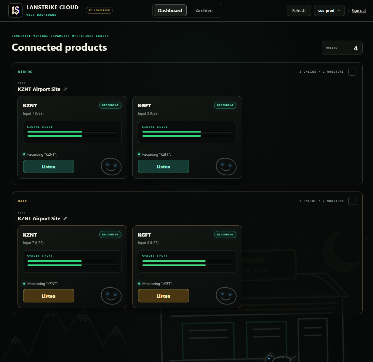Listen to KZNT in HALO
This screenshot has height=362, width=373.
[49, 296]
